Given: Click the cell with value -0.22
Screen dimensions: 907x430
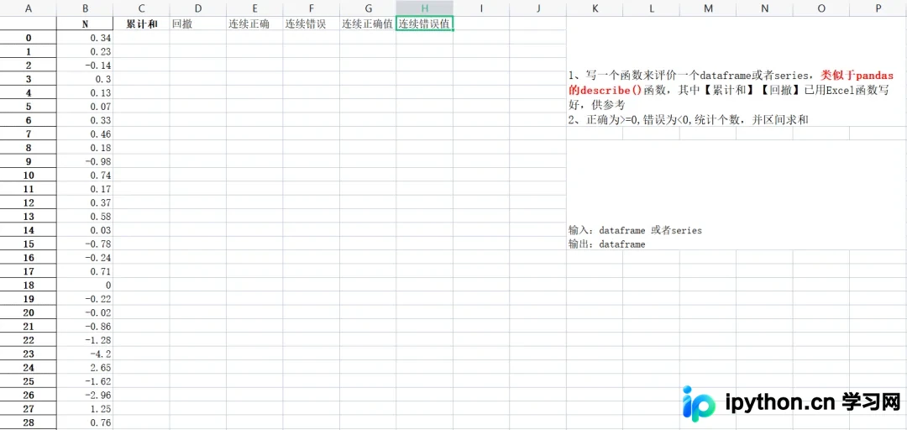Looking at the screenshot, I should click(x=85, y=299).
